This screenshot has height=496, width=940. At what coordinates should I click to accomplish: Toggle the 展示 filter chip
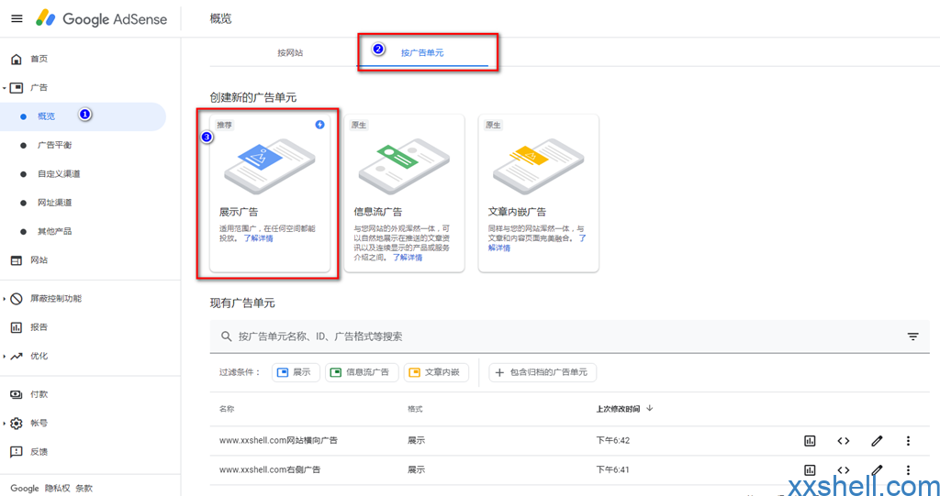tap(295, 372)
